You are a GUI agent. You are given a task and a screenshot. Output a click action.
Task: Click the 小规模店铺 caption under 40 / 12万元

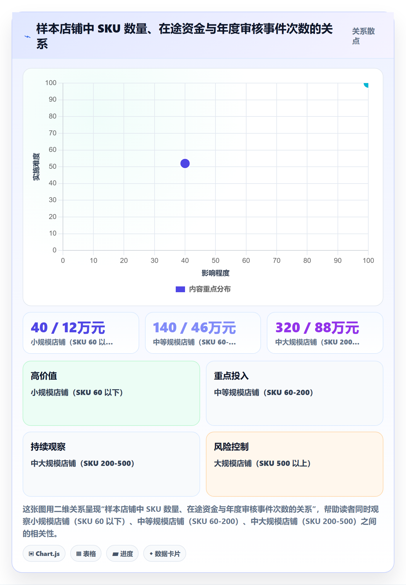click(72, 342)
